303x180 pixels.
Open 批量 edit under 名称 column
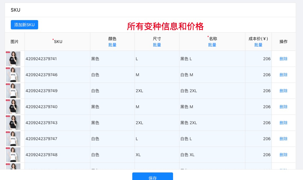point(212,45)
